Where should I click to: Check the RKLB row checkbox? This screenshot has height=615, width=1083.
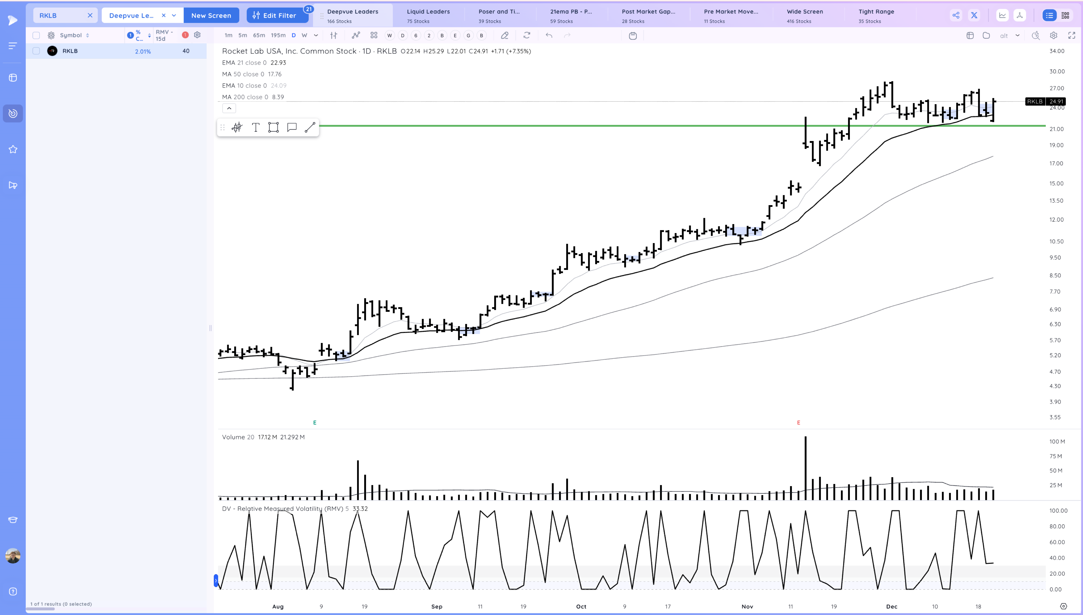coord(36,51)
